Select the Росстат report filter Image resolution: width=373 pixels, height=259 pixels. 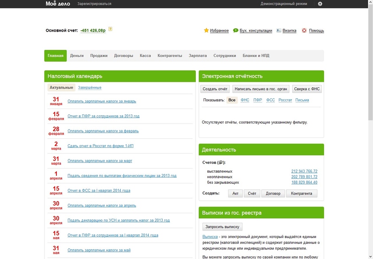click(x=285, y=100)
